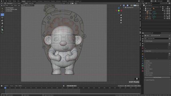Open the Modifier properties wrench tab

click(142, 56)
